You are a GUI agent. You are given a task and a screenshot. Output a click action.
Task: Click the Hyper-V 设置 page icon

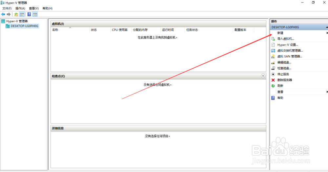point(273,45)
